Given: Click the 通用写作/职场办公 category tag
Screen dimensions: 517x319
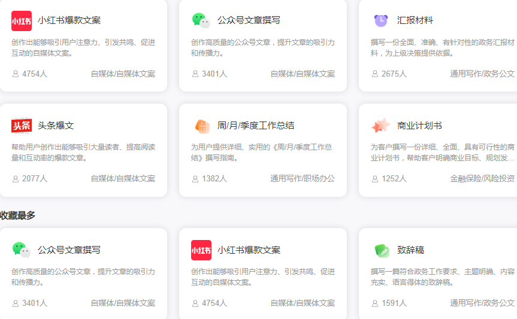Looking at the screenshot, I should 303,178.
